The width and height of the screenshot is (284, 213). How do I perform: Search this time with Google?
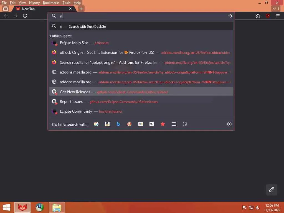(x=96, y=124)
